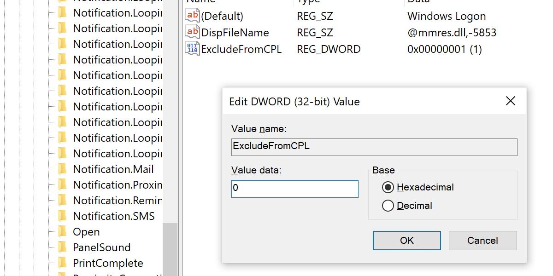The width and height of the screenshot is (553, 276).
Task: Click the folder icon beside Notification.Proxin
Action: [x=62, y=184]
